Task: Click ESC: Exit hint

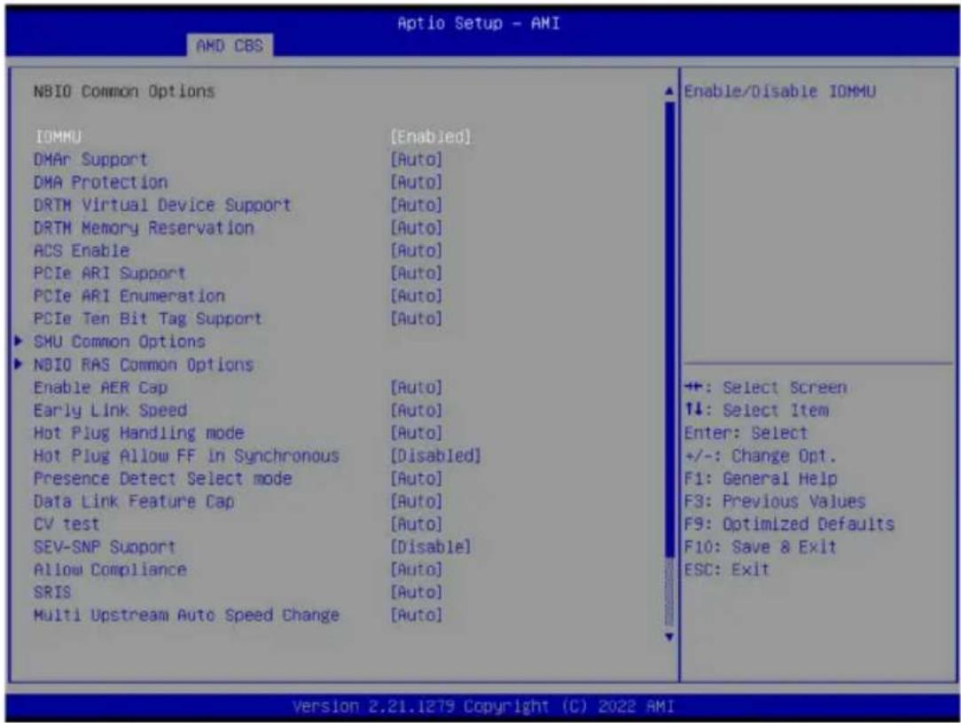Action: tap(726, 570)
